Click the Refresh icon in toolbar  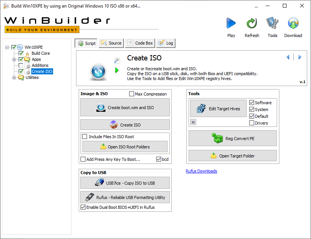(x=252, y=23)
